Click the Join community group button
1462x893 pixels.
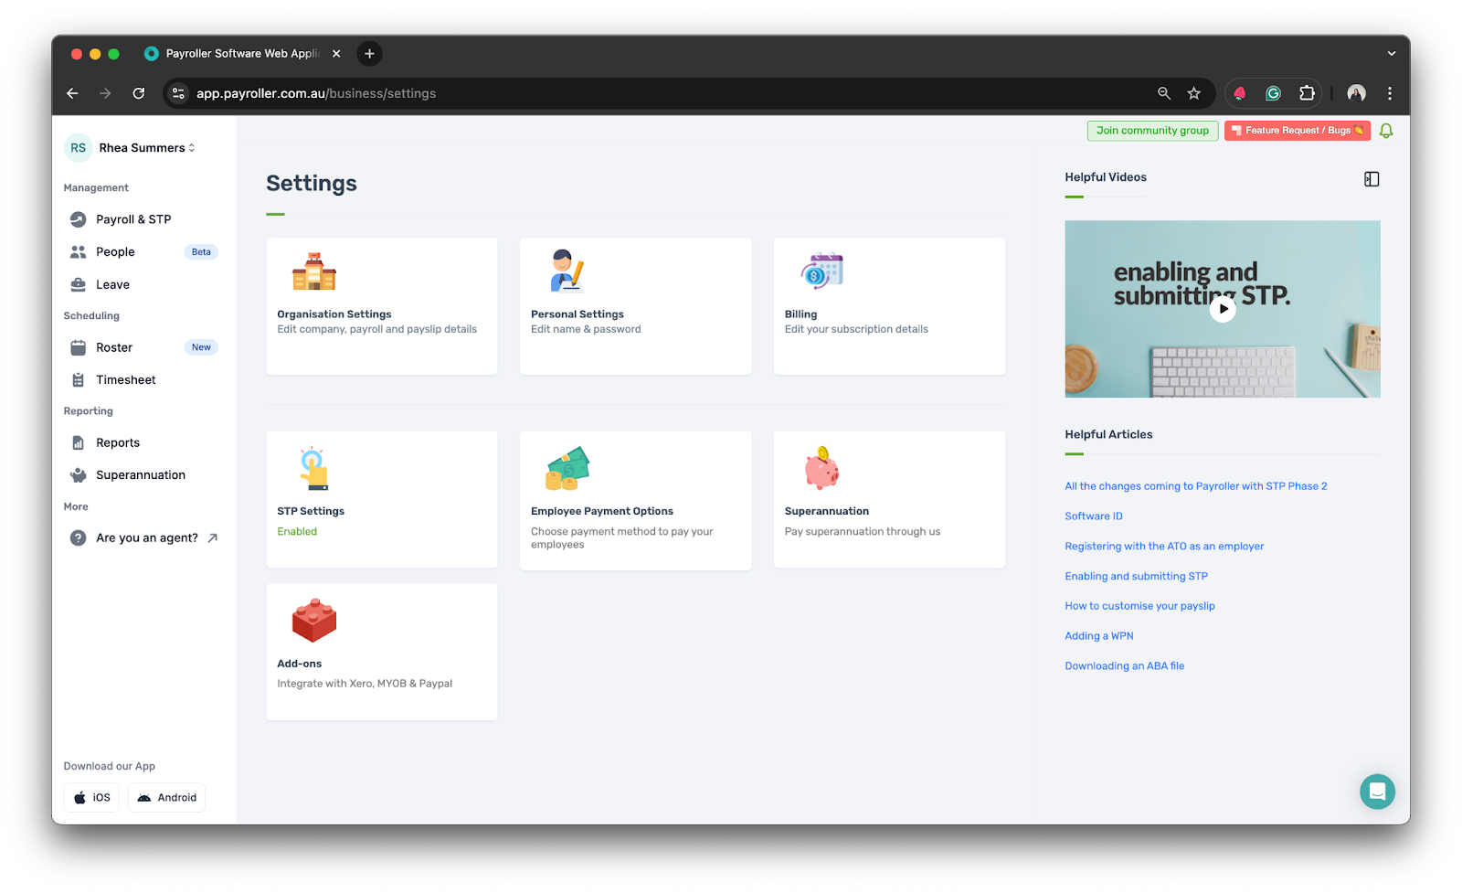1152,131
